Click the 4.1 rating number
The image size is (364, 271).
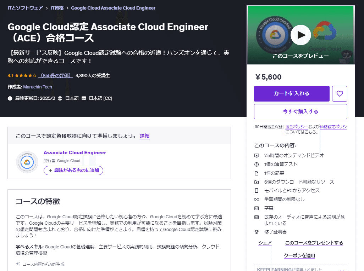click(10, 75)
